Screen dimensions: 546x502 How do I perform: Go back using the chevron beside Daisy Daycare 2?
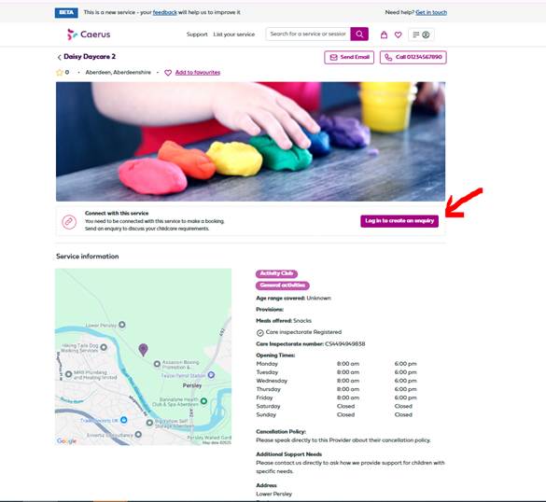[x=59, y=57]
